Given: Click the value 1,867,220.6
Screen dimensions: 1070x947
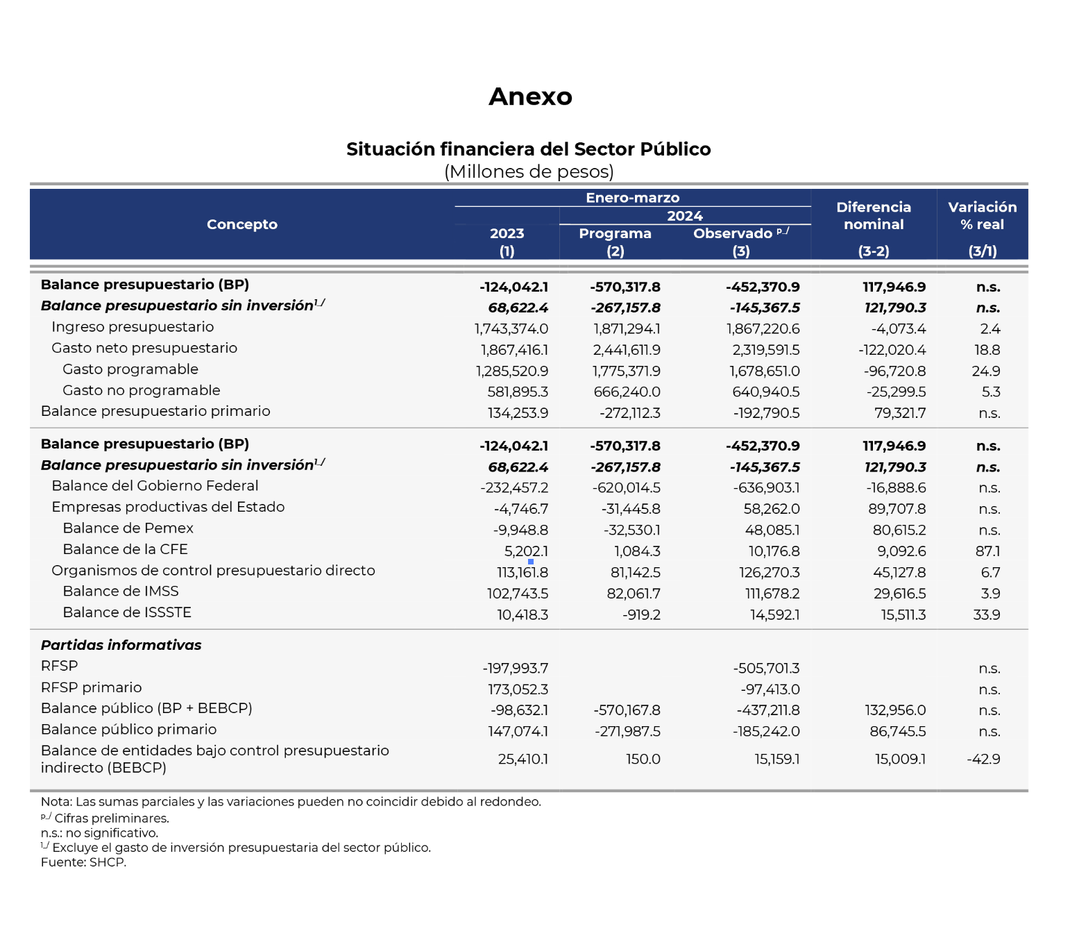Looking at the screenshot, I should pyautogui.click(x=763, y=329).
